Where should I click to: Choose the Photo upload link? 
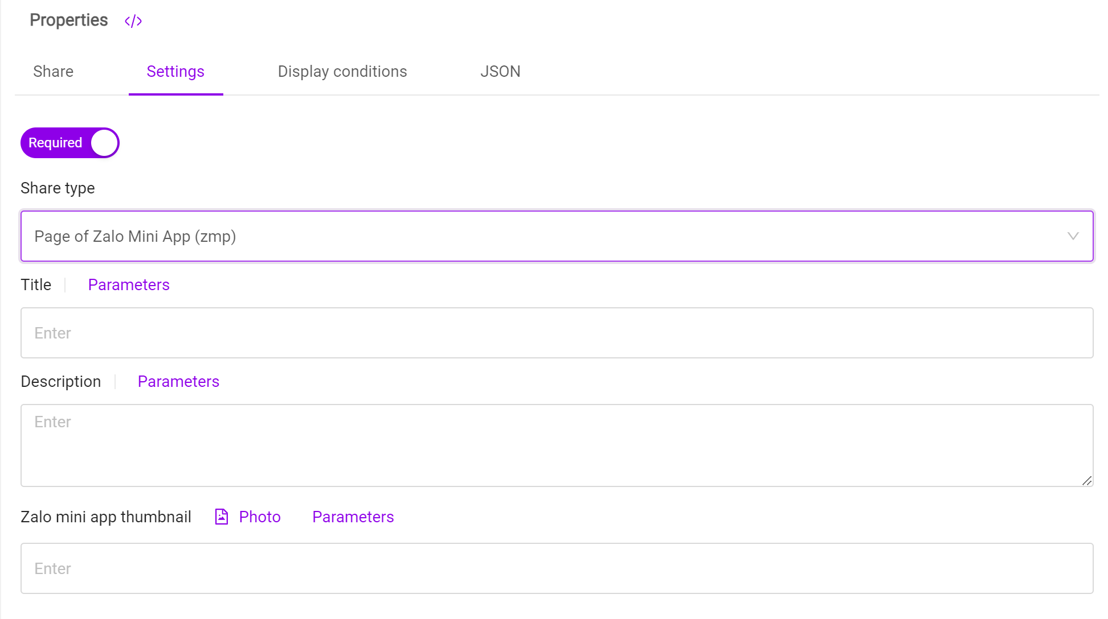tap(260, 517)
